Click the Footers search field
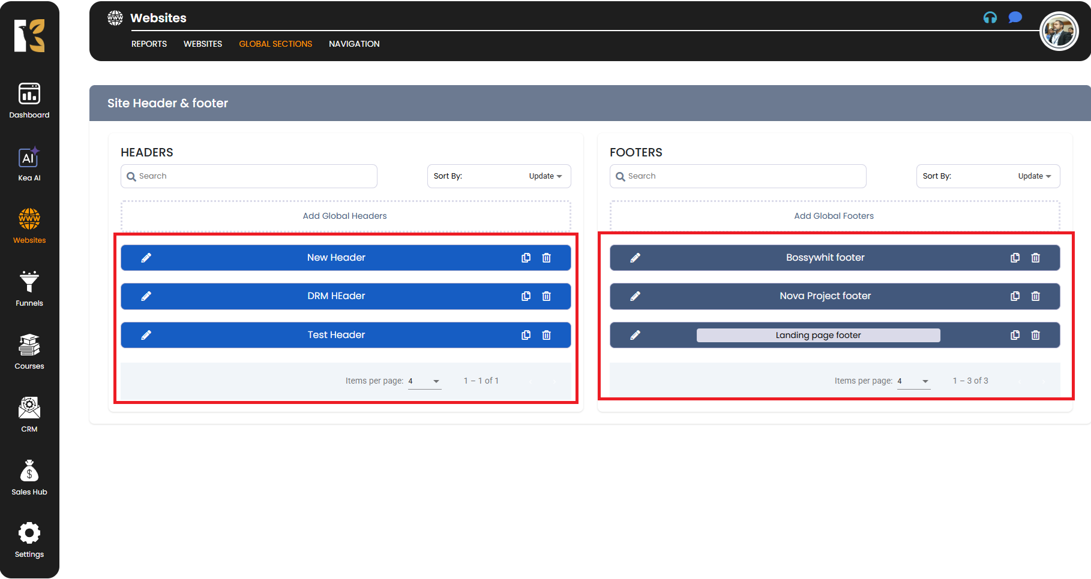The image size is (1091, 579). coord(738,176)
